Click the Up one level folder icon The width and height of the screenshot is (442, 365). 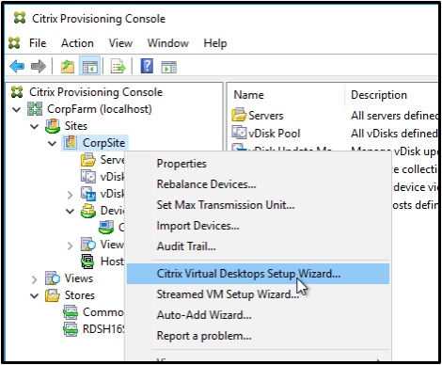(68, 67)
